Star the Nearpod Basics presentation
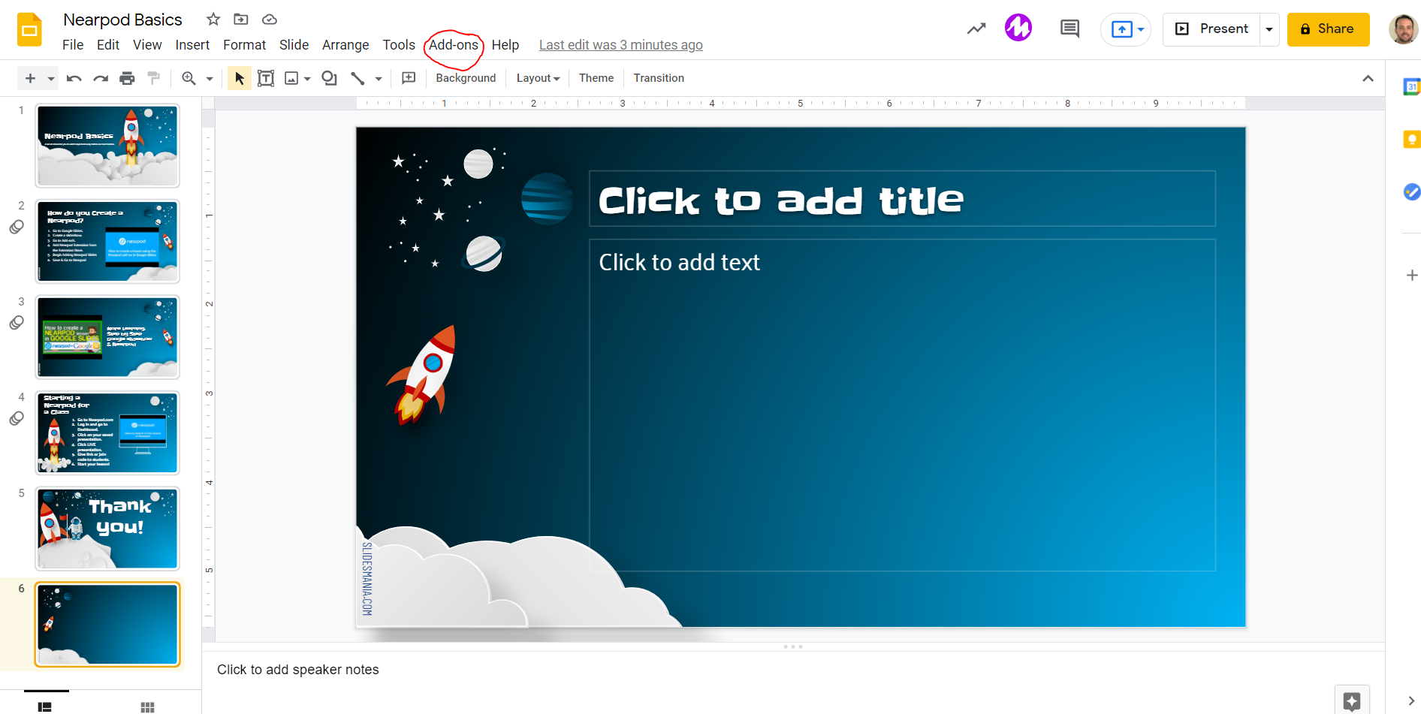The image size is (1421, 714). [x=213, y=20]
